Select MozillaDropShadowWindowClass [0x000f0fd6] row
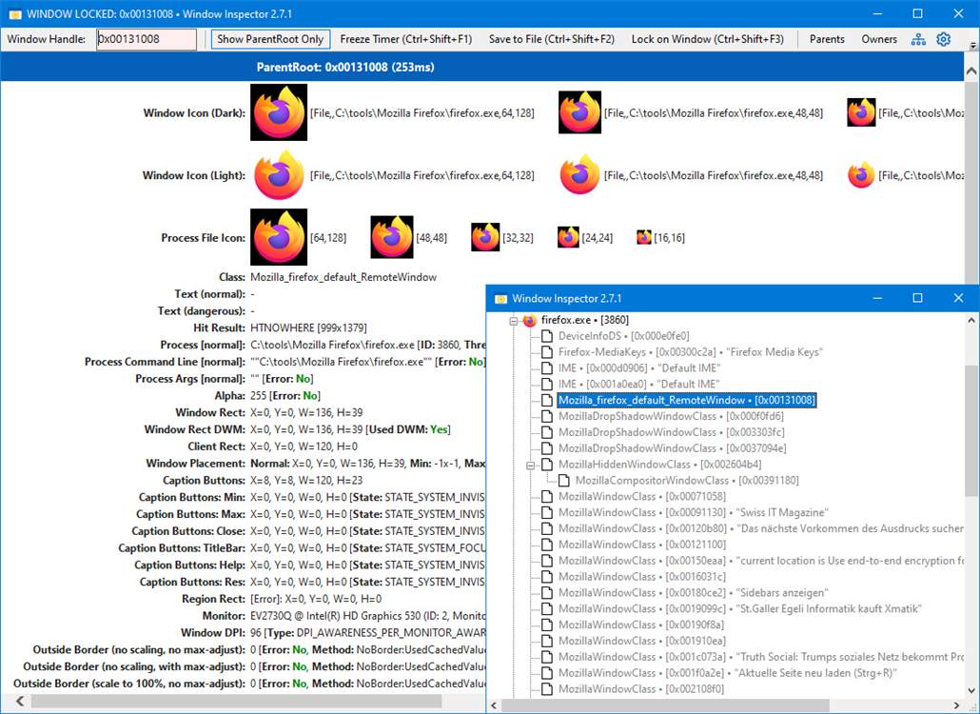Image resolution: width=980 pixels, height=714 pixels. point(671,416)
